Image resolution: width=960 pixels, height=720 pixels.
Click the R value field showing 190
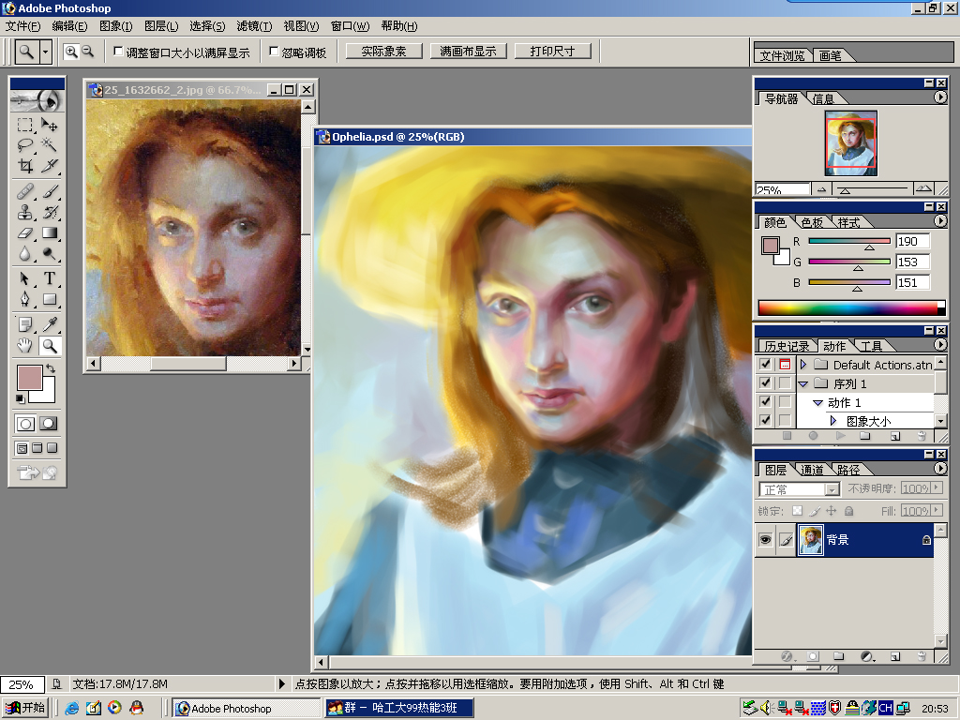pyautogui.click(x=912, y=241)
